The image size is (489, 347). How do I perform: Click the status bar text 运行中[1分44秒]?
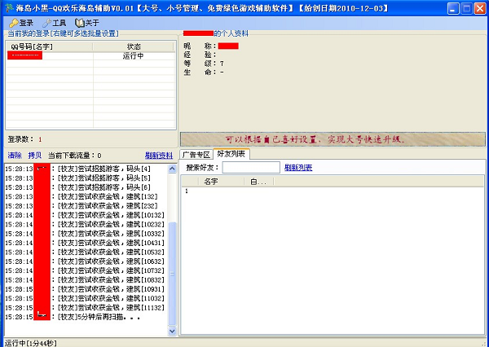tap(31, 343)
